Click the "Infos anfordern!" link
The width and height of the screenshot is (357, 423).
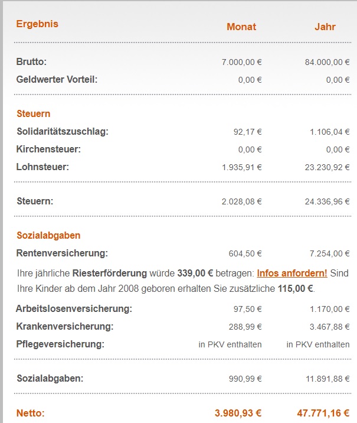292,274
